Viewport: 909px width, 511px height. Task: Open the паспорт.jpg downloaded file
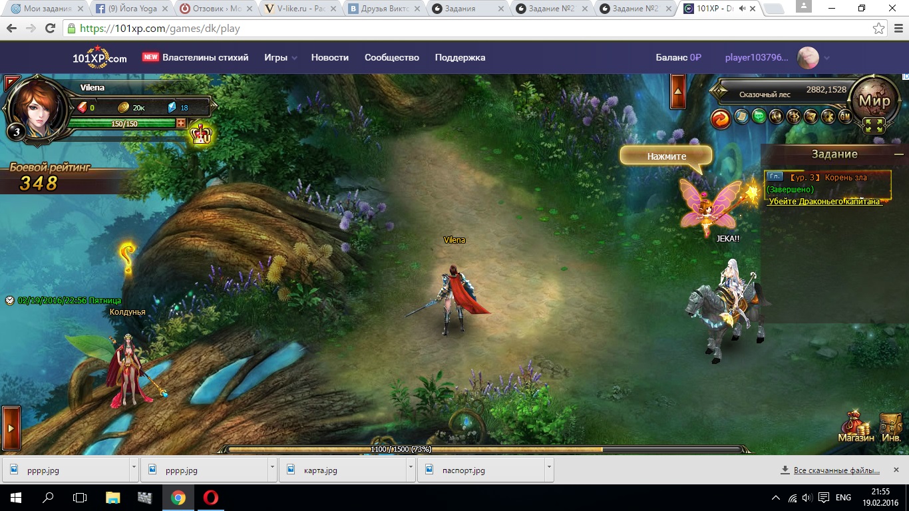[x=481, y=470]
